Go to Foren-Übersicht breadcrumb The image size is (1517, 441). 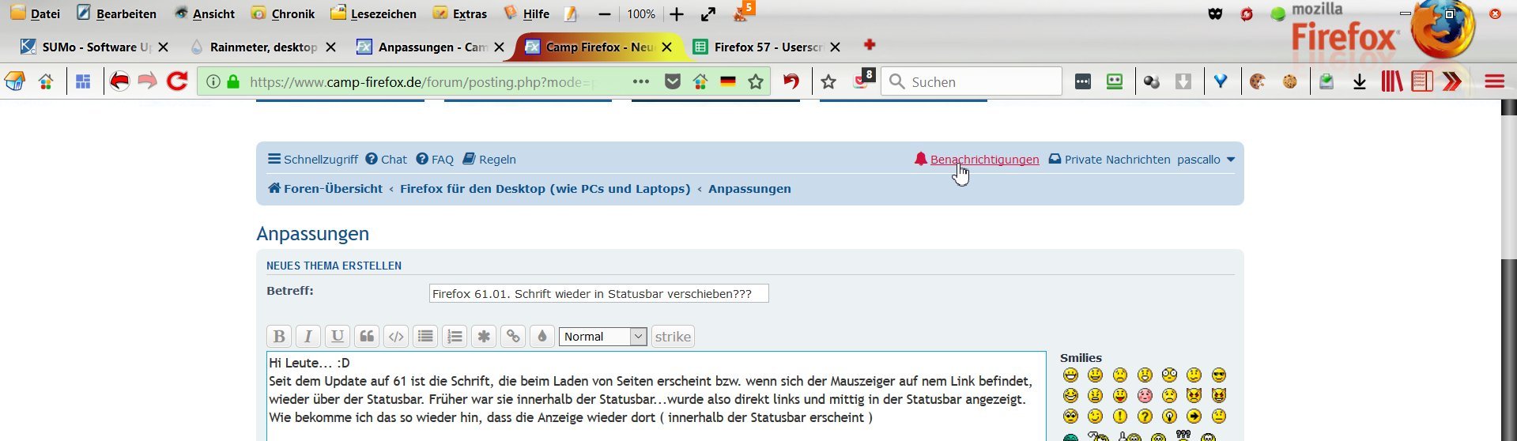[325, 188]
